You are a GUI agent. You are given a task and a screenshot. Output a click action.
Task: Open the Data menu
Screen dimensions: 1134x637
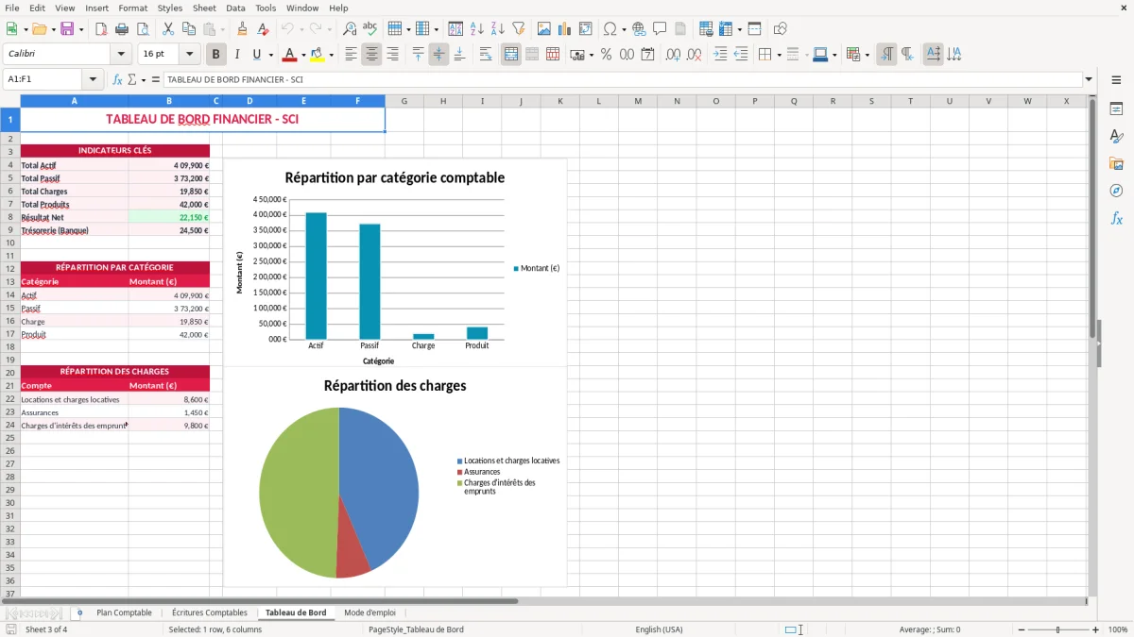click(x=235, y=8)
